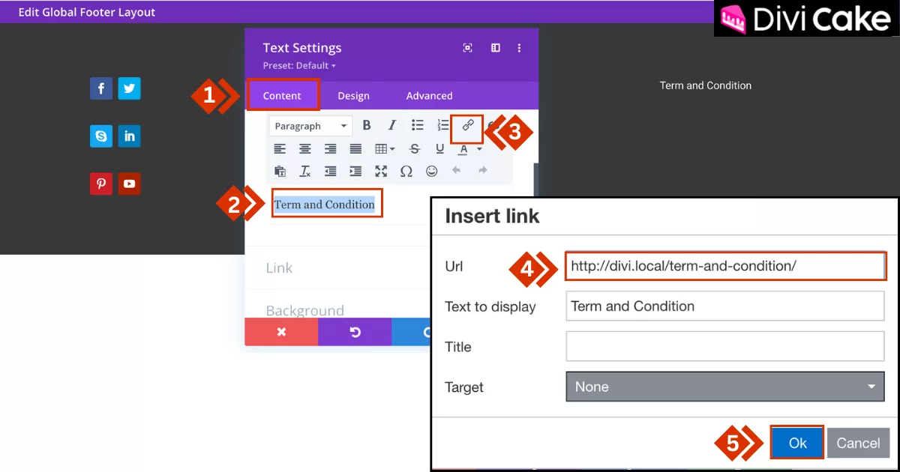Snap Text Settings modal to sidebar
Image resolution: width=900 pixels, height=472 pixels.
coord(496,48)
